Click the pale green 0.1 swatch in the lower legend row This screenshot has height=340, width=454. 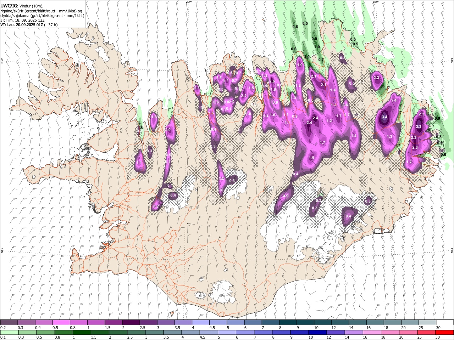(9, 332)
